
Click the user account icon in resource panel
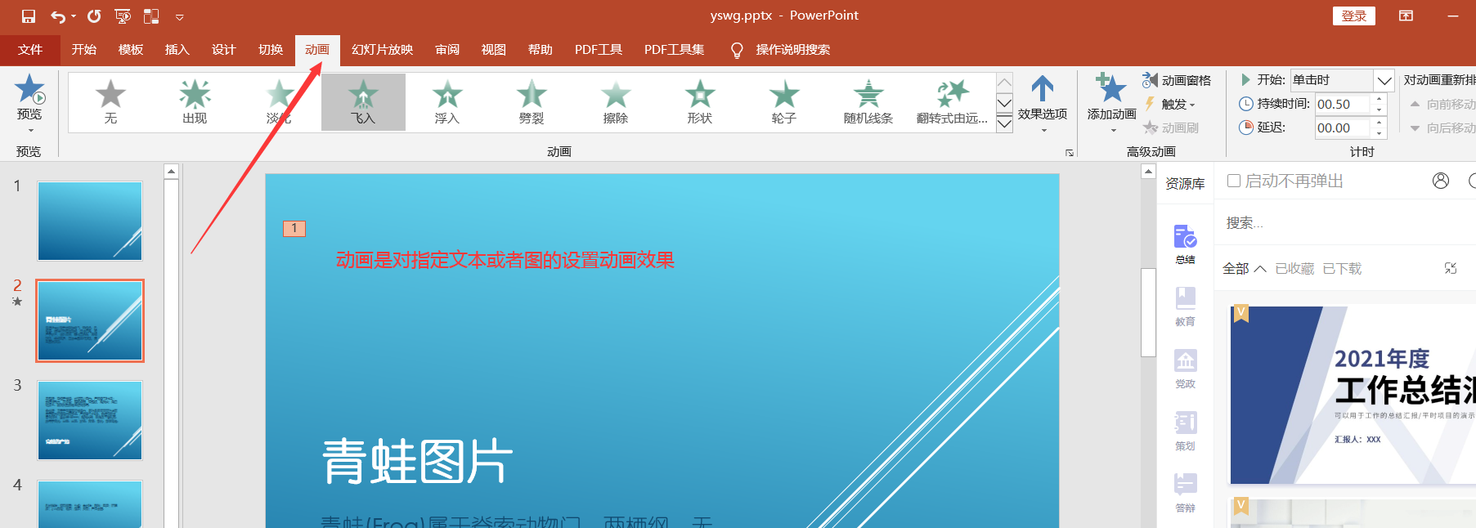click(1441, 181)
